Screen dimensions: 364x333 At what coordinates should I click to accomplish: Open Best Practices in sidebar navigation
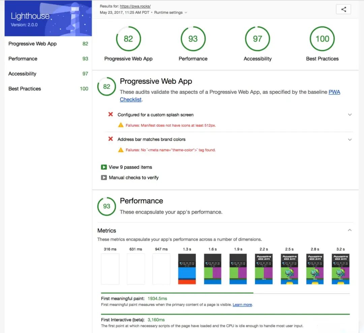pyautogui.click(x=48, y=89)
